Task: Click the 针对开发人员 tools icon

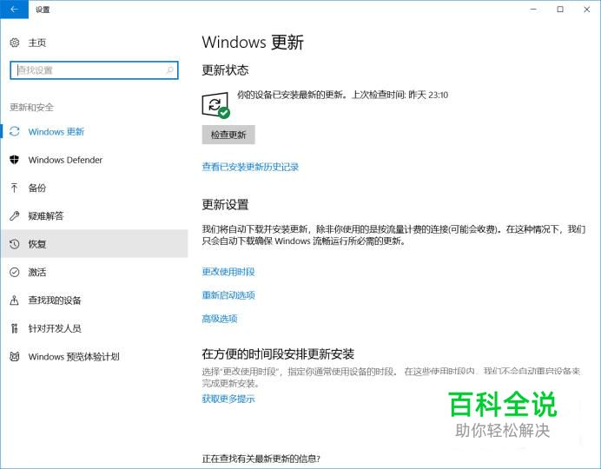Action: coord(15,328)
